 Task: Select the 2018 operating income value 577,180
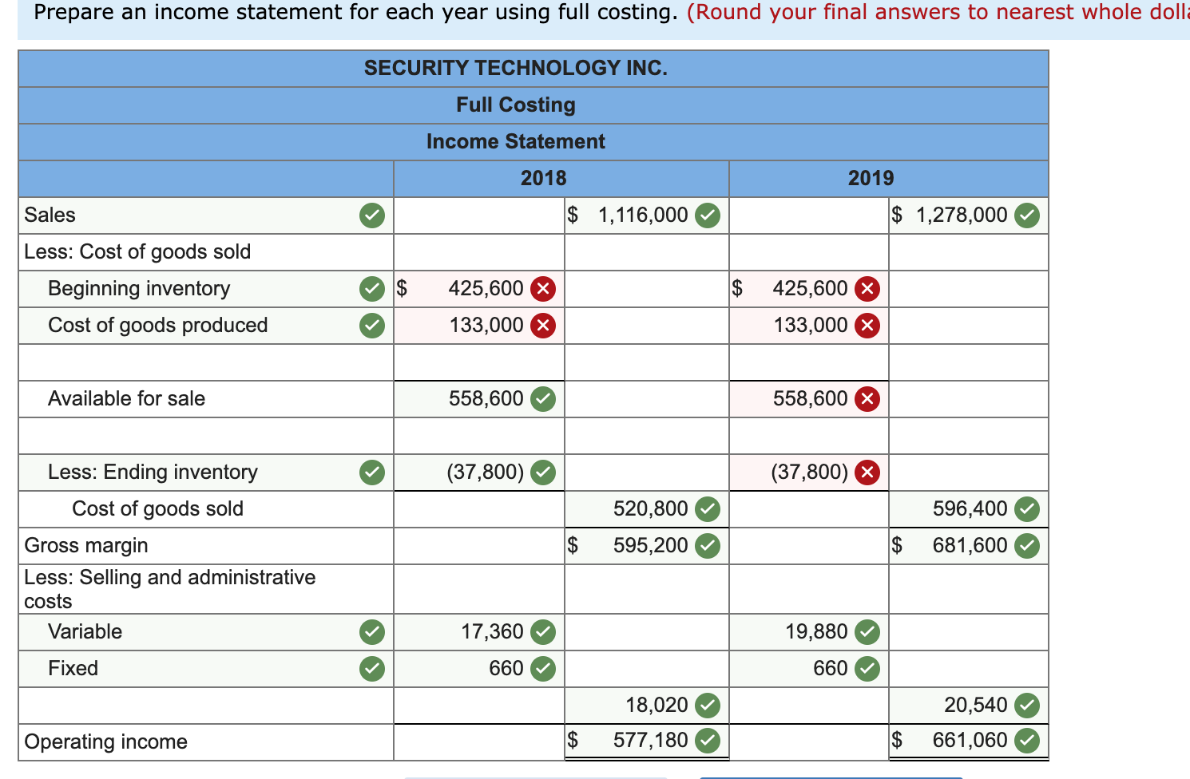(650, 741)
